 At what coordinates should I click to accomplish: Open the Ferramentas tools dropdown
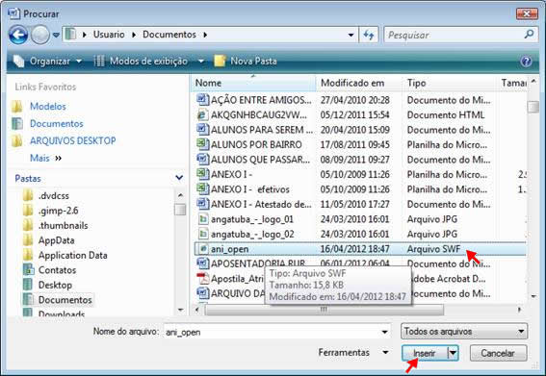pos(353,353)
